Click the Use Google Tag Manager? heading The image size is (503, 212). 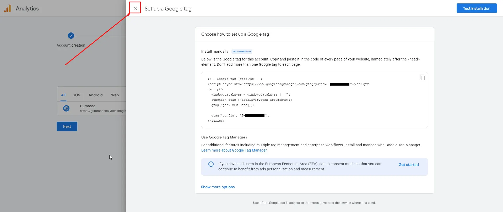224,137
